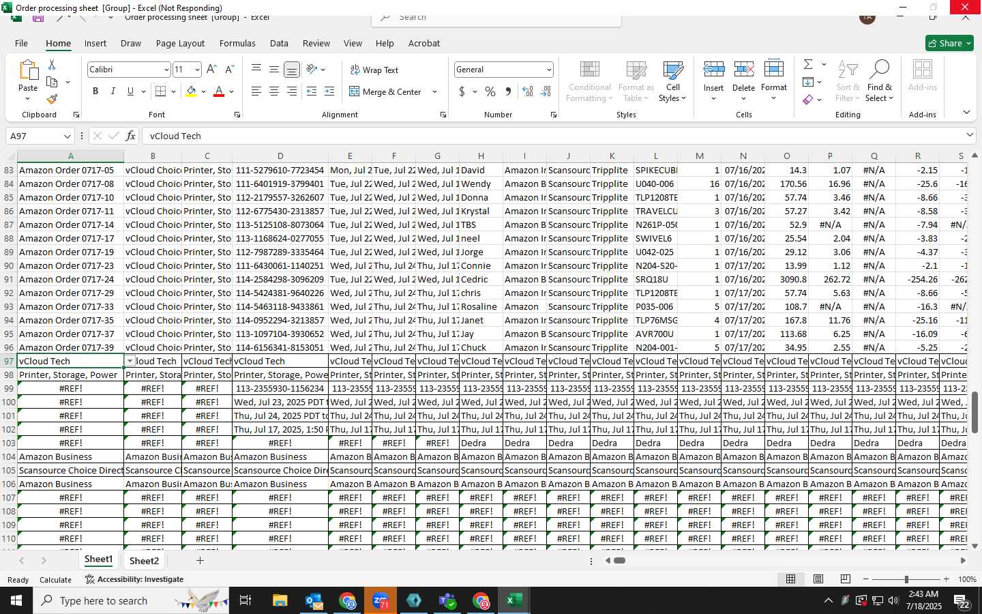The height and width of the screenshot is (614, 982).
Task: Open Find & Select magnifier
Action: tap(880, 69)
